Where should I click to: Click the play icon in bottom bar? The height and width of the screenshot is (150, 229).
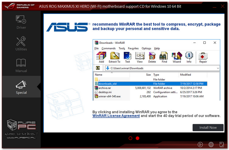(x=200, y=145)
